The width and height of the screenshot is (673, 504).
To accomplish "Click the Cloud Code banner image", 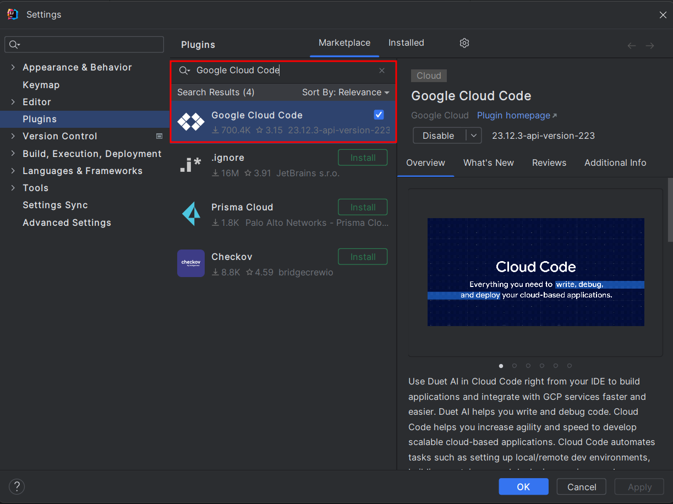I will coord(536,272).
